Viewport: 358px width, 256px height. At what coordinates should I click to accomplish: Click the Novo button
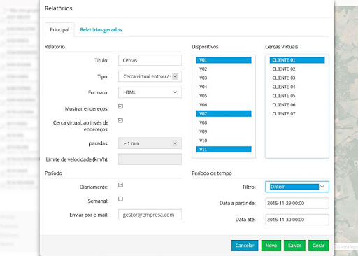pyautogui.click(x=271, y=246)
